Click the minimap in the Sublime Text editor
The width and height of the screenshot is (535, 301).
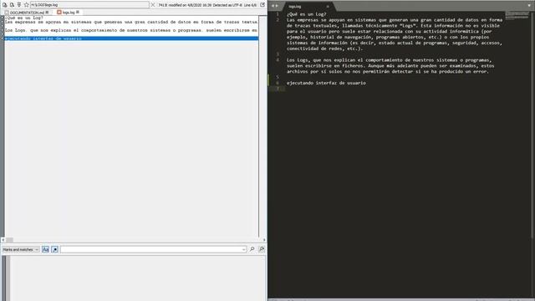[x=517, y=16]
